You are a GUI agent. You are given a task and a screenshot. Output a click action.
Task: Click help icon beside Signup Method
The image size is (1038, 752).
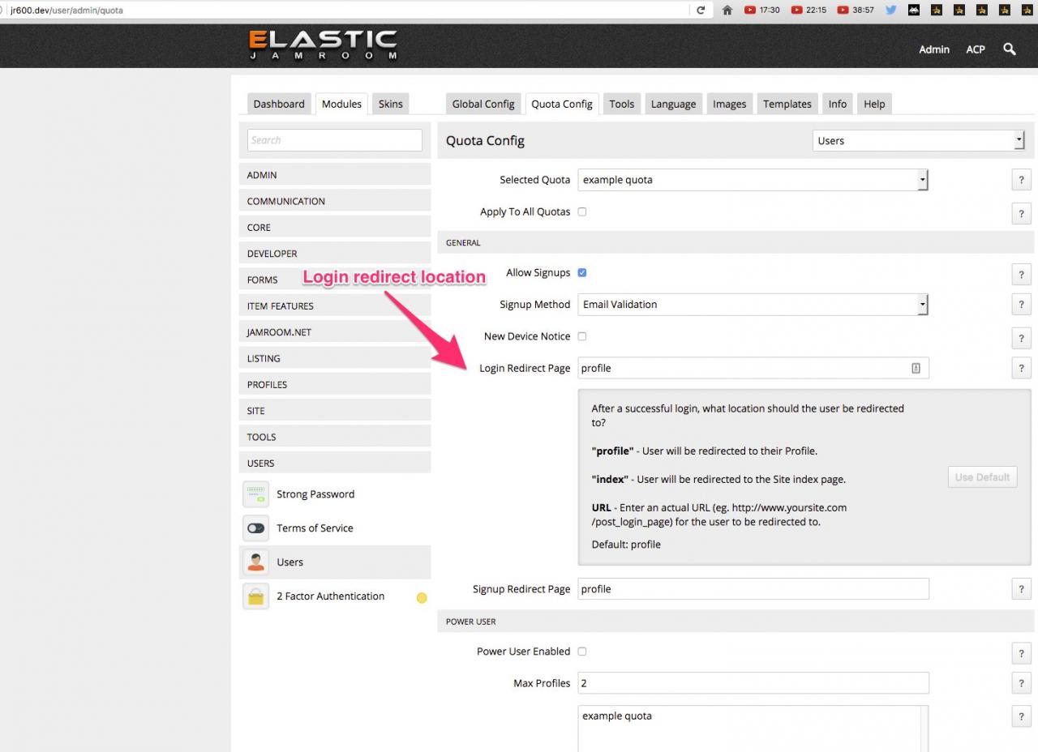pyautogui.click(x=1021, y=305)
